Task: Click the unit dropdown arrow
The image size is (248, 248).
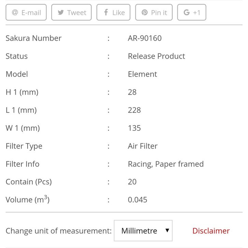Action: pyautogui.click(x=167, y=230)
